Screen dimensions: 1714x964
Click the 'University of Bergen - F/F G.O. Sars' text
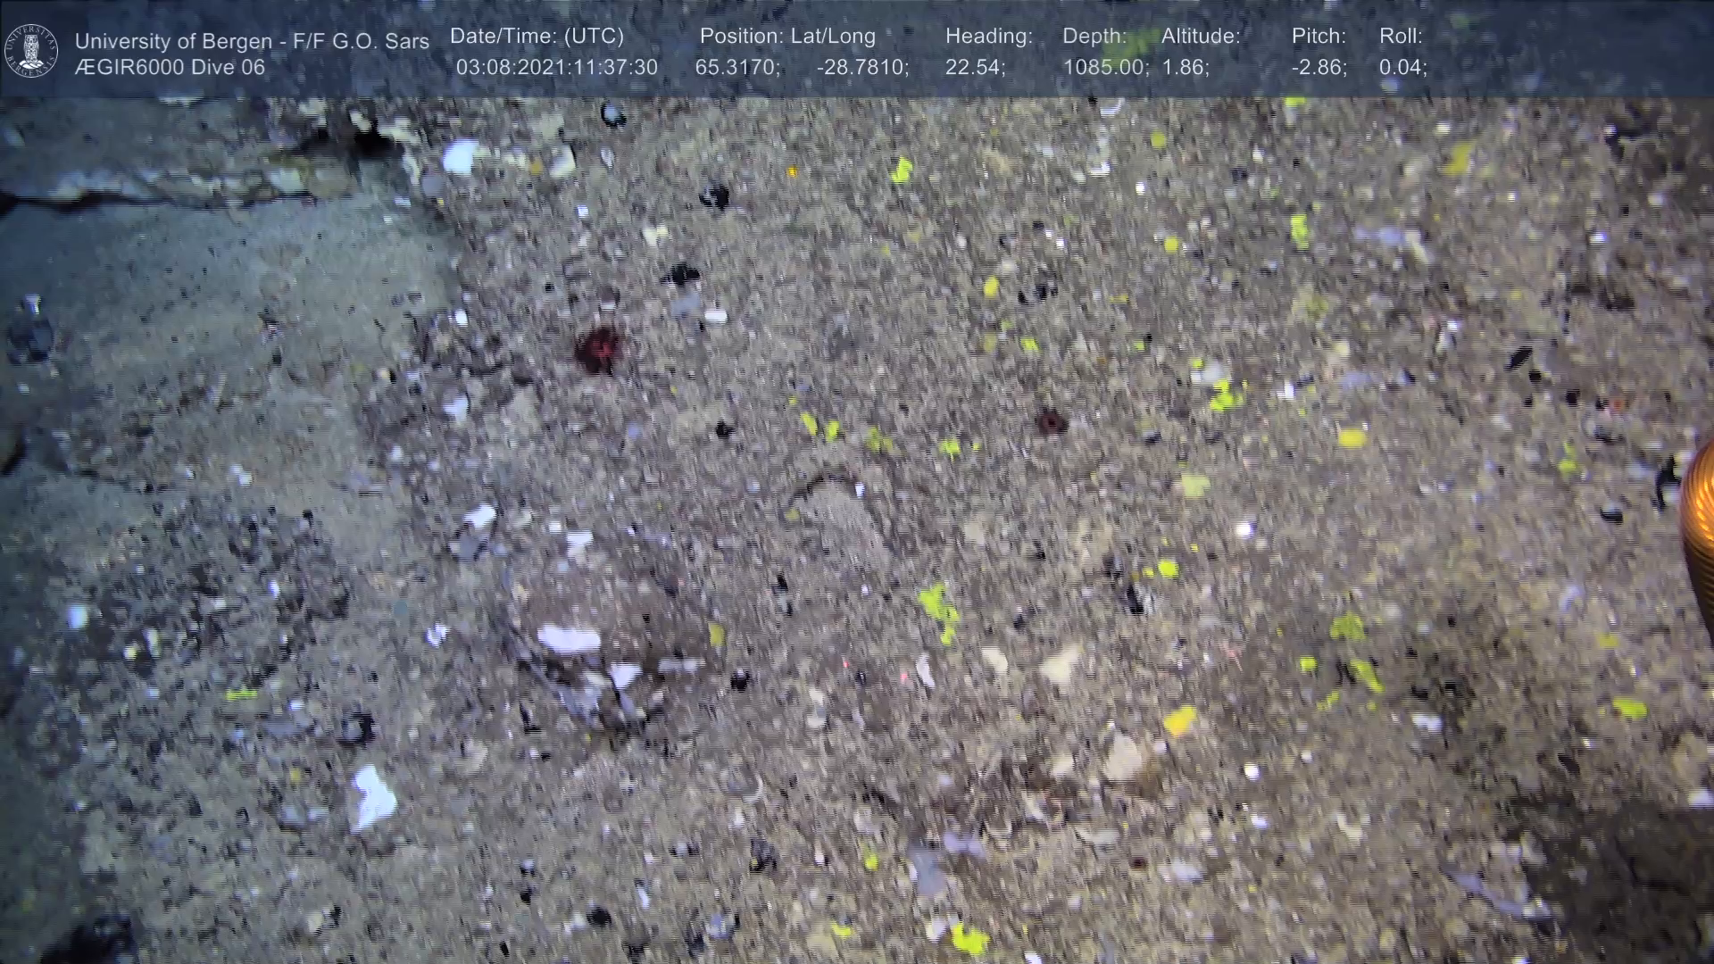coord(252,41)
